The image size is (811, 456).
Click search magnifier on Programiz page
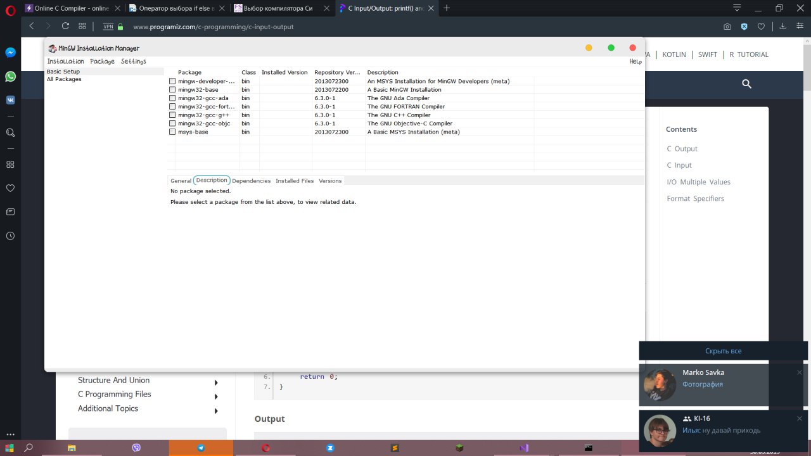tap(746, 84)
